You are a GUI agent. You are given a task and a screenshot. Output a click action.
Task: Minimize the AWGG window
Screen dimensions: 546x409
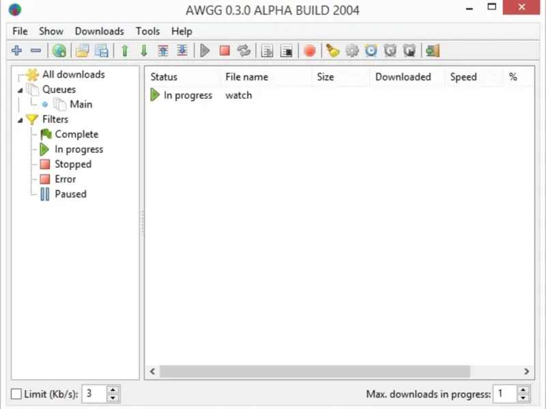(x=470, y=8)
